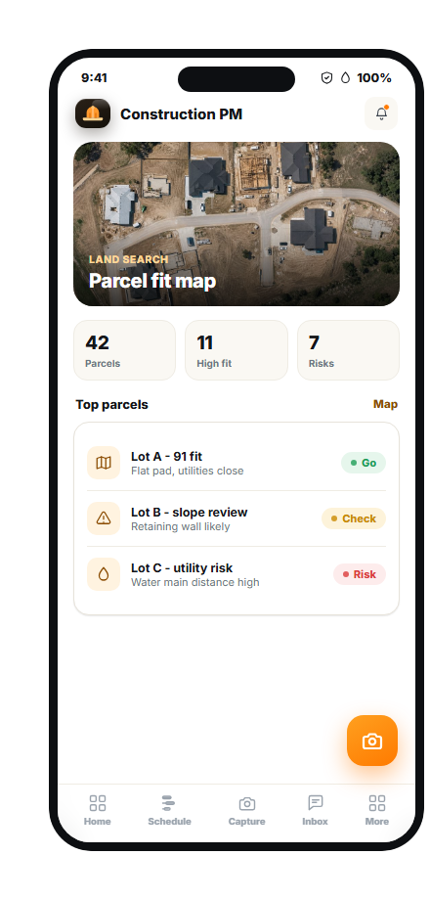Screen dimensions: 430x900
Task: Select the red Risk status badge
Action: (x=360, y=574)
